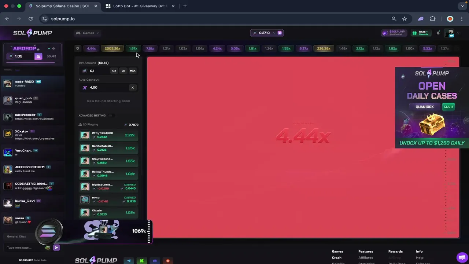The image size is (469, 264).
Task: Click the Airdrop info icon
Action: click(53, 48)
